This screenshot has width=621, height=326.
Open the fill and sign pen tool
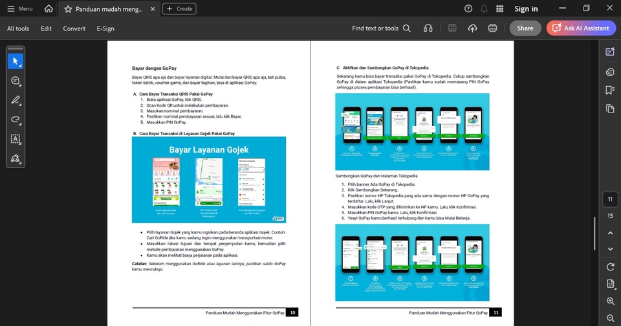pyautogui.click(x=16, y=158)
